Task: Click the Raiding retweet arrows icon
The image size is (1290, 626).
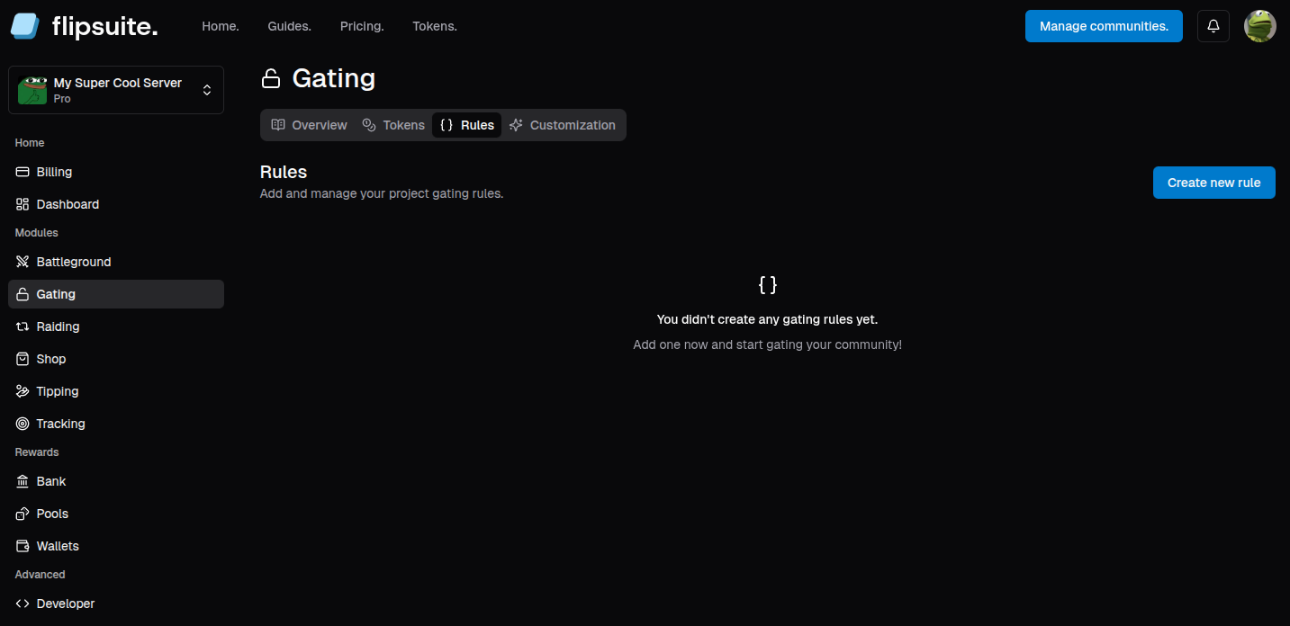Action: pyautogui.click(x=23, y=326)
